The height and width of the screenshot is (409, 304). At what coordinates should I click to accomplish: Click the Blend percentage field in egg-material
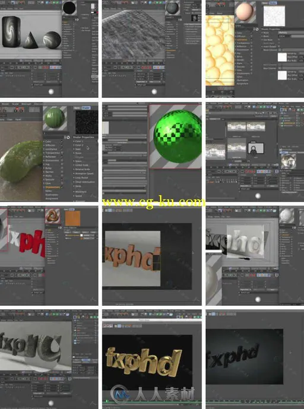click(x=284, y=36)
